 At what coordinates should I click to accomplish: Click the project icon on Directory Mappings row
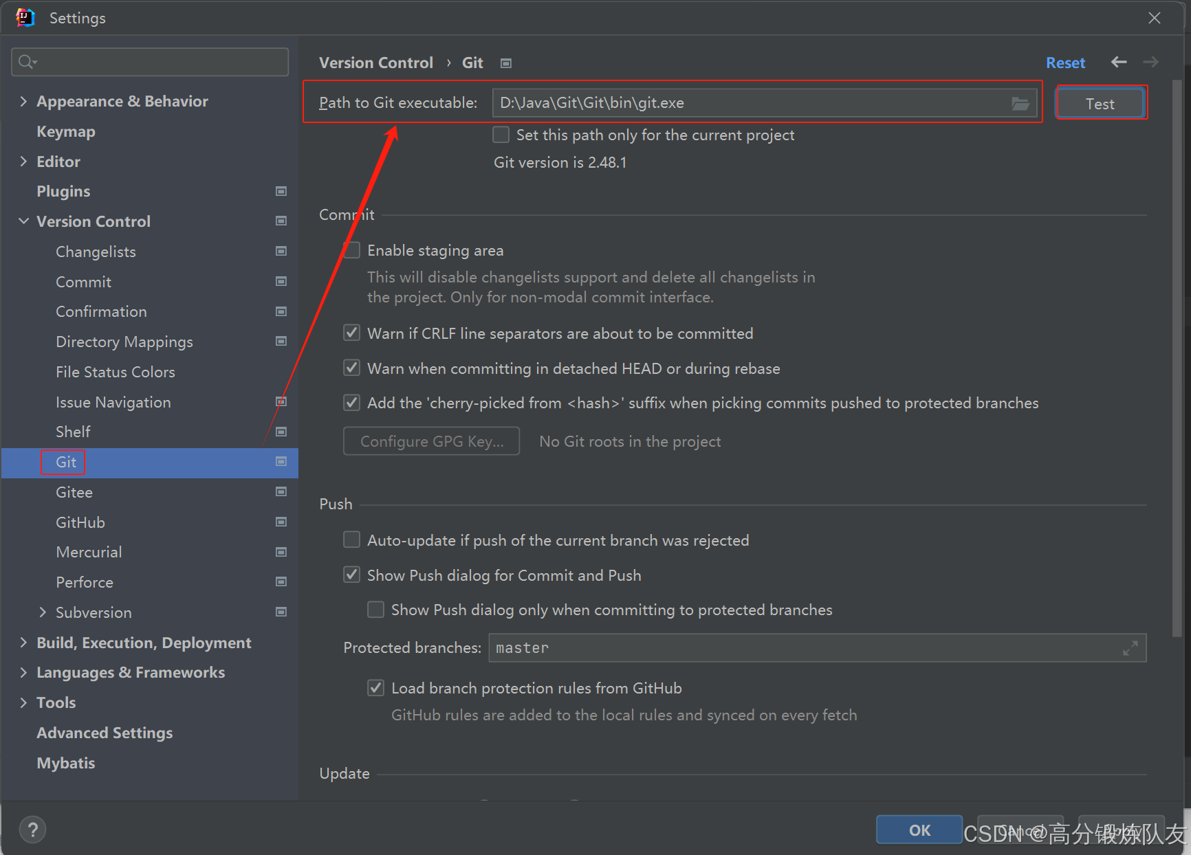coord(281,341)
